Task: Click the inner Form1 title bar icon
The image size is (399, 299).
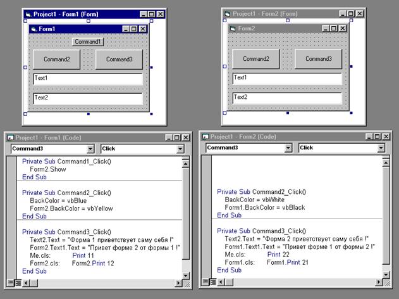Action: (x=34, y=29)
